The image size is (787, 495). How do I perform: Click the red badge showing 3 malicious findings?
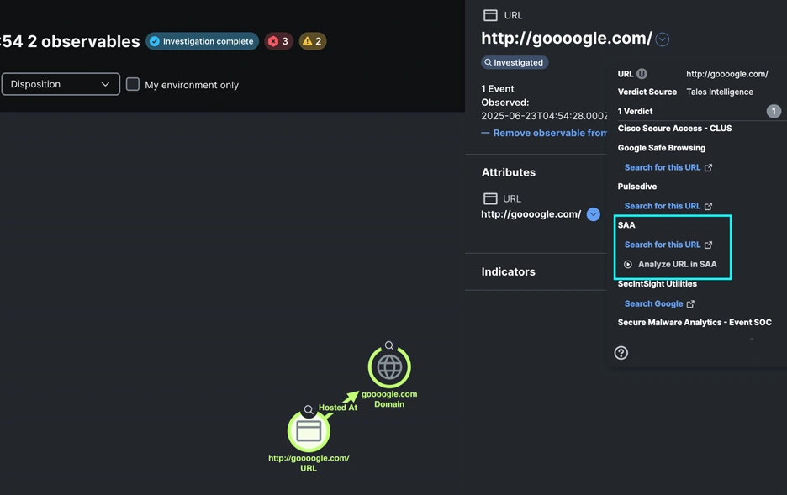point(278,40)
